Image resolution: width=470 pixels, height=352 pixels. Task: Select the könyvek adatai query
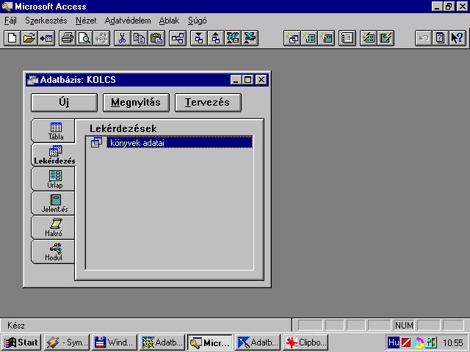coord(179,143)
